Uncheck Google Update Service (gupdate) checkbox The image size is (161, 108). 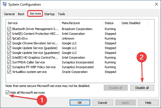(x=9, y=48)
